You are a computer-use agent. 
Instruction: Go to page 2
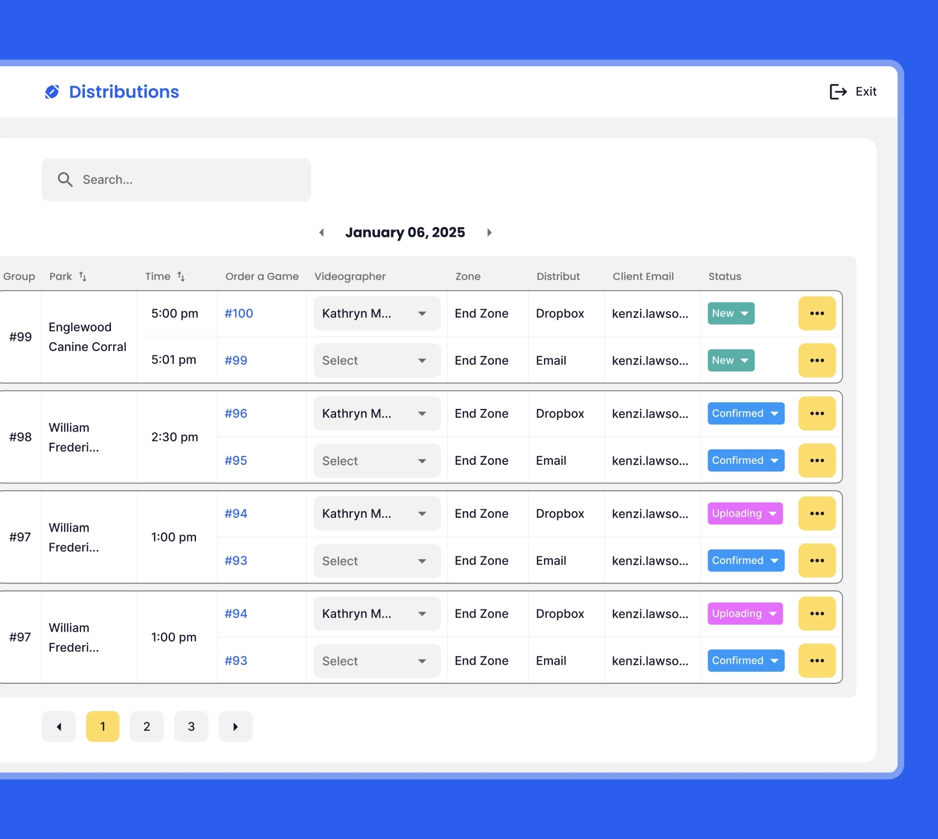pyautogui.click(x=147, y=726)
